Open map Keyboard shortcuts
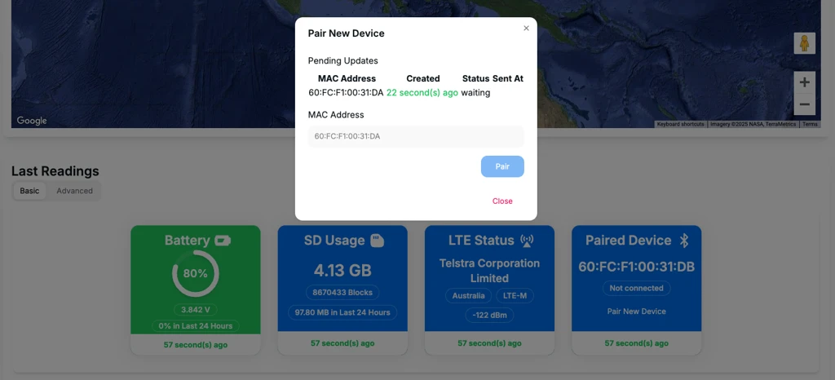 coord(680,124)
